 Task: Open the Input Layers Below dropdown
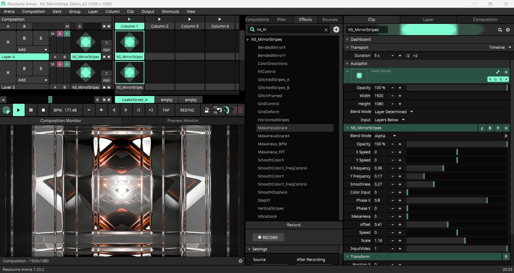pos(389,120)
